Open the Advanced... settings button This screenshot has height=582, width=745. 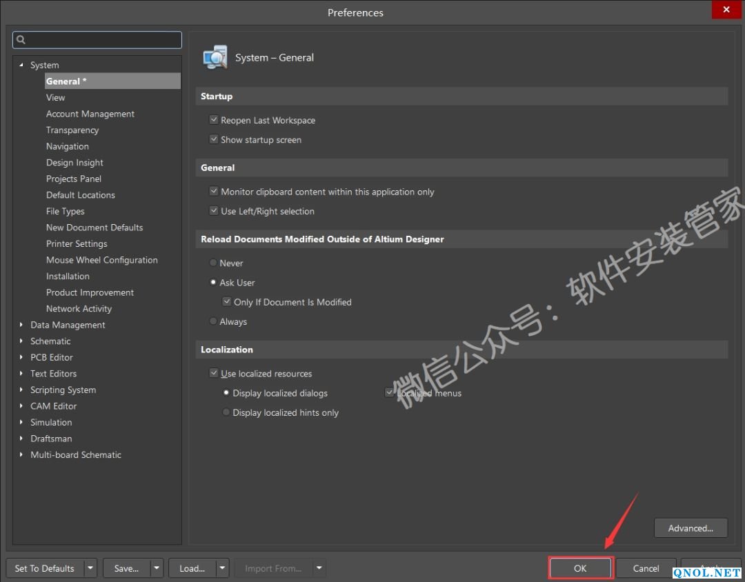690,528
